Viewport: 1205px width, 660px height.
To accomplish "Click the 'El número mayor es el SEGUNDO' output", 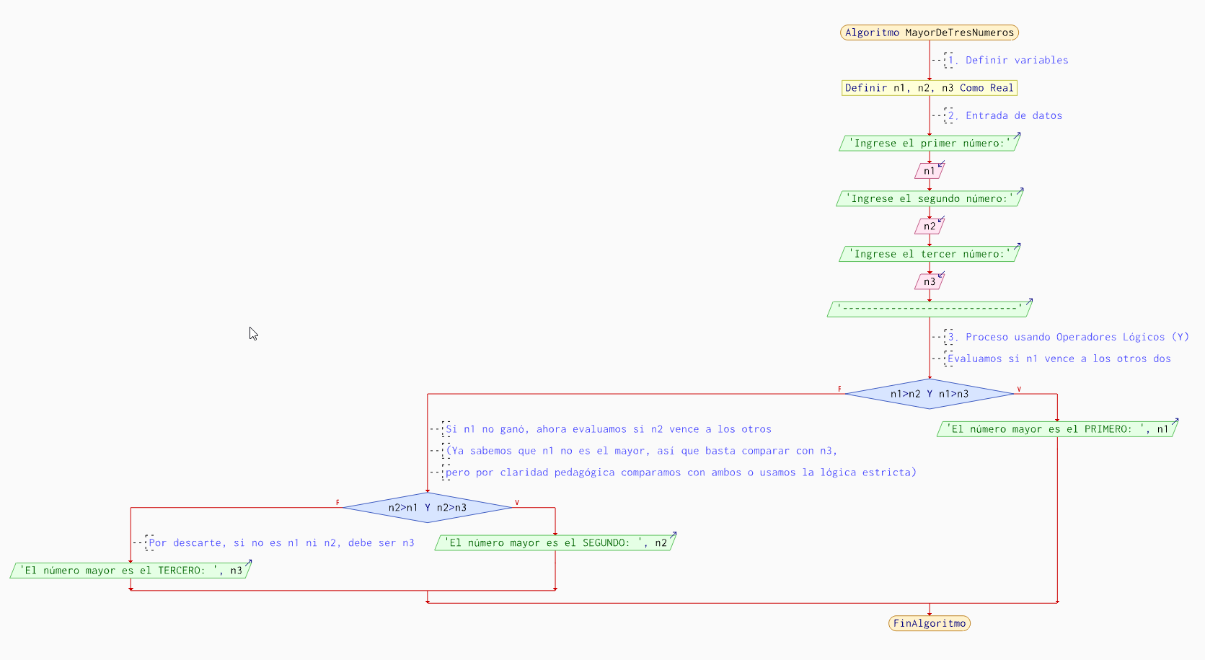I will [x=555, y=543].
